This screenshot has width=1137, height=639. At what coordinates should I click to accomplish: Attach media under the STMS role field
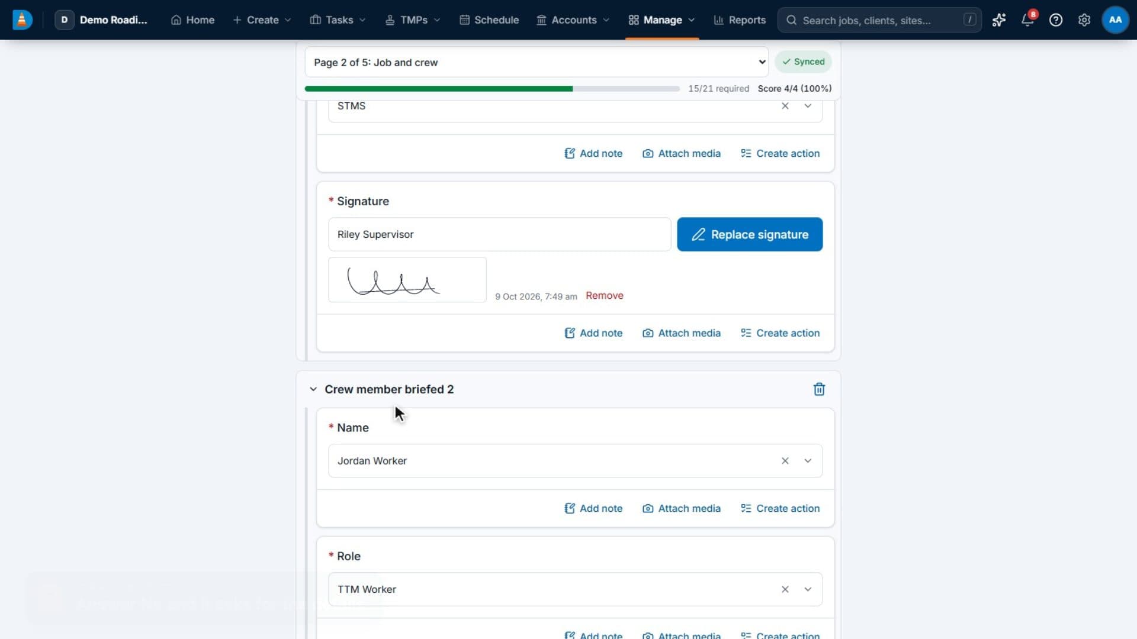click(x=682, y=153)
